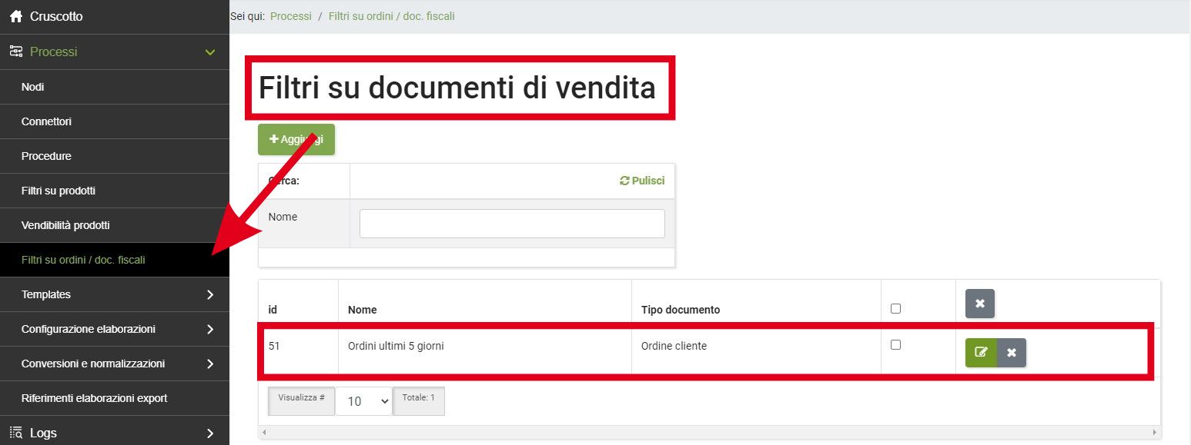
Task: Click the grey X icon in table header
Action: tap(979, 304)
